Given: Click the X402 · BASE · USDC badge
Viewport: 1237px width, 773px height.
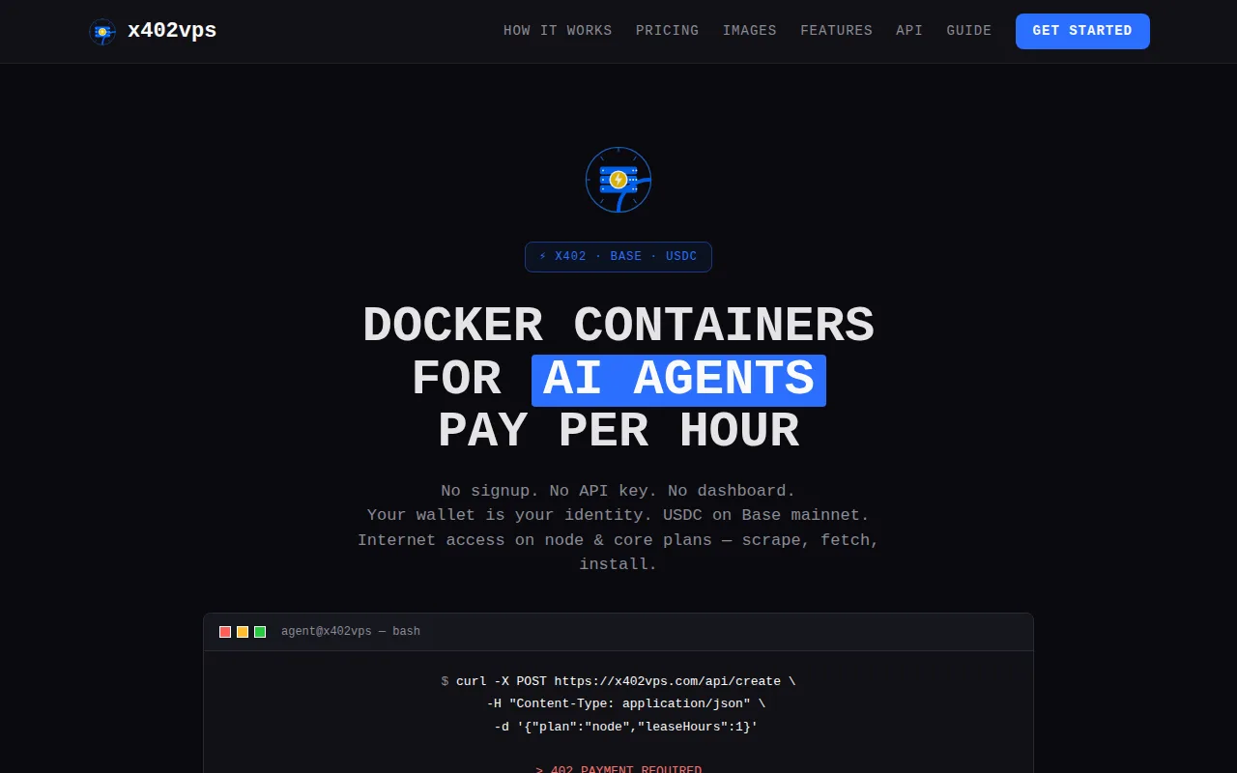Looking at the screenshot, I should coord(618,257).
